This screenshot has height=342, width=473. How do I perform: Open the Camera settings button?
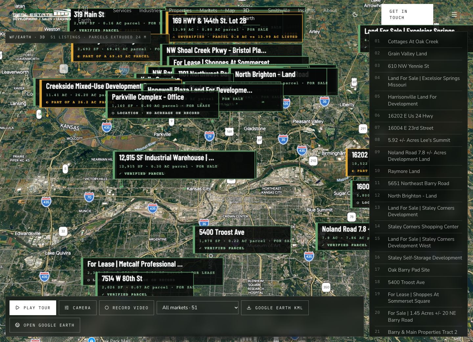pyautogui.click(x=78, y=308)
